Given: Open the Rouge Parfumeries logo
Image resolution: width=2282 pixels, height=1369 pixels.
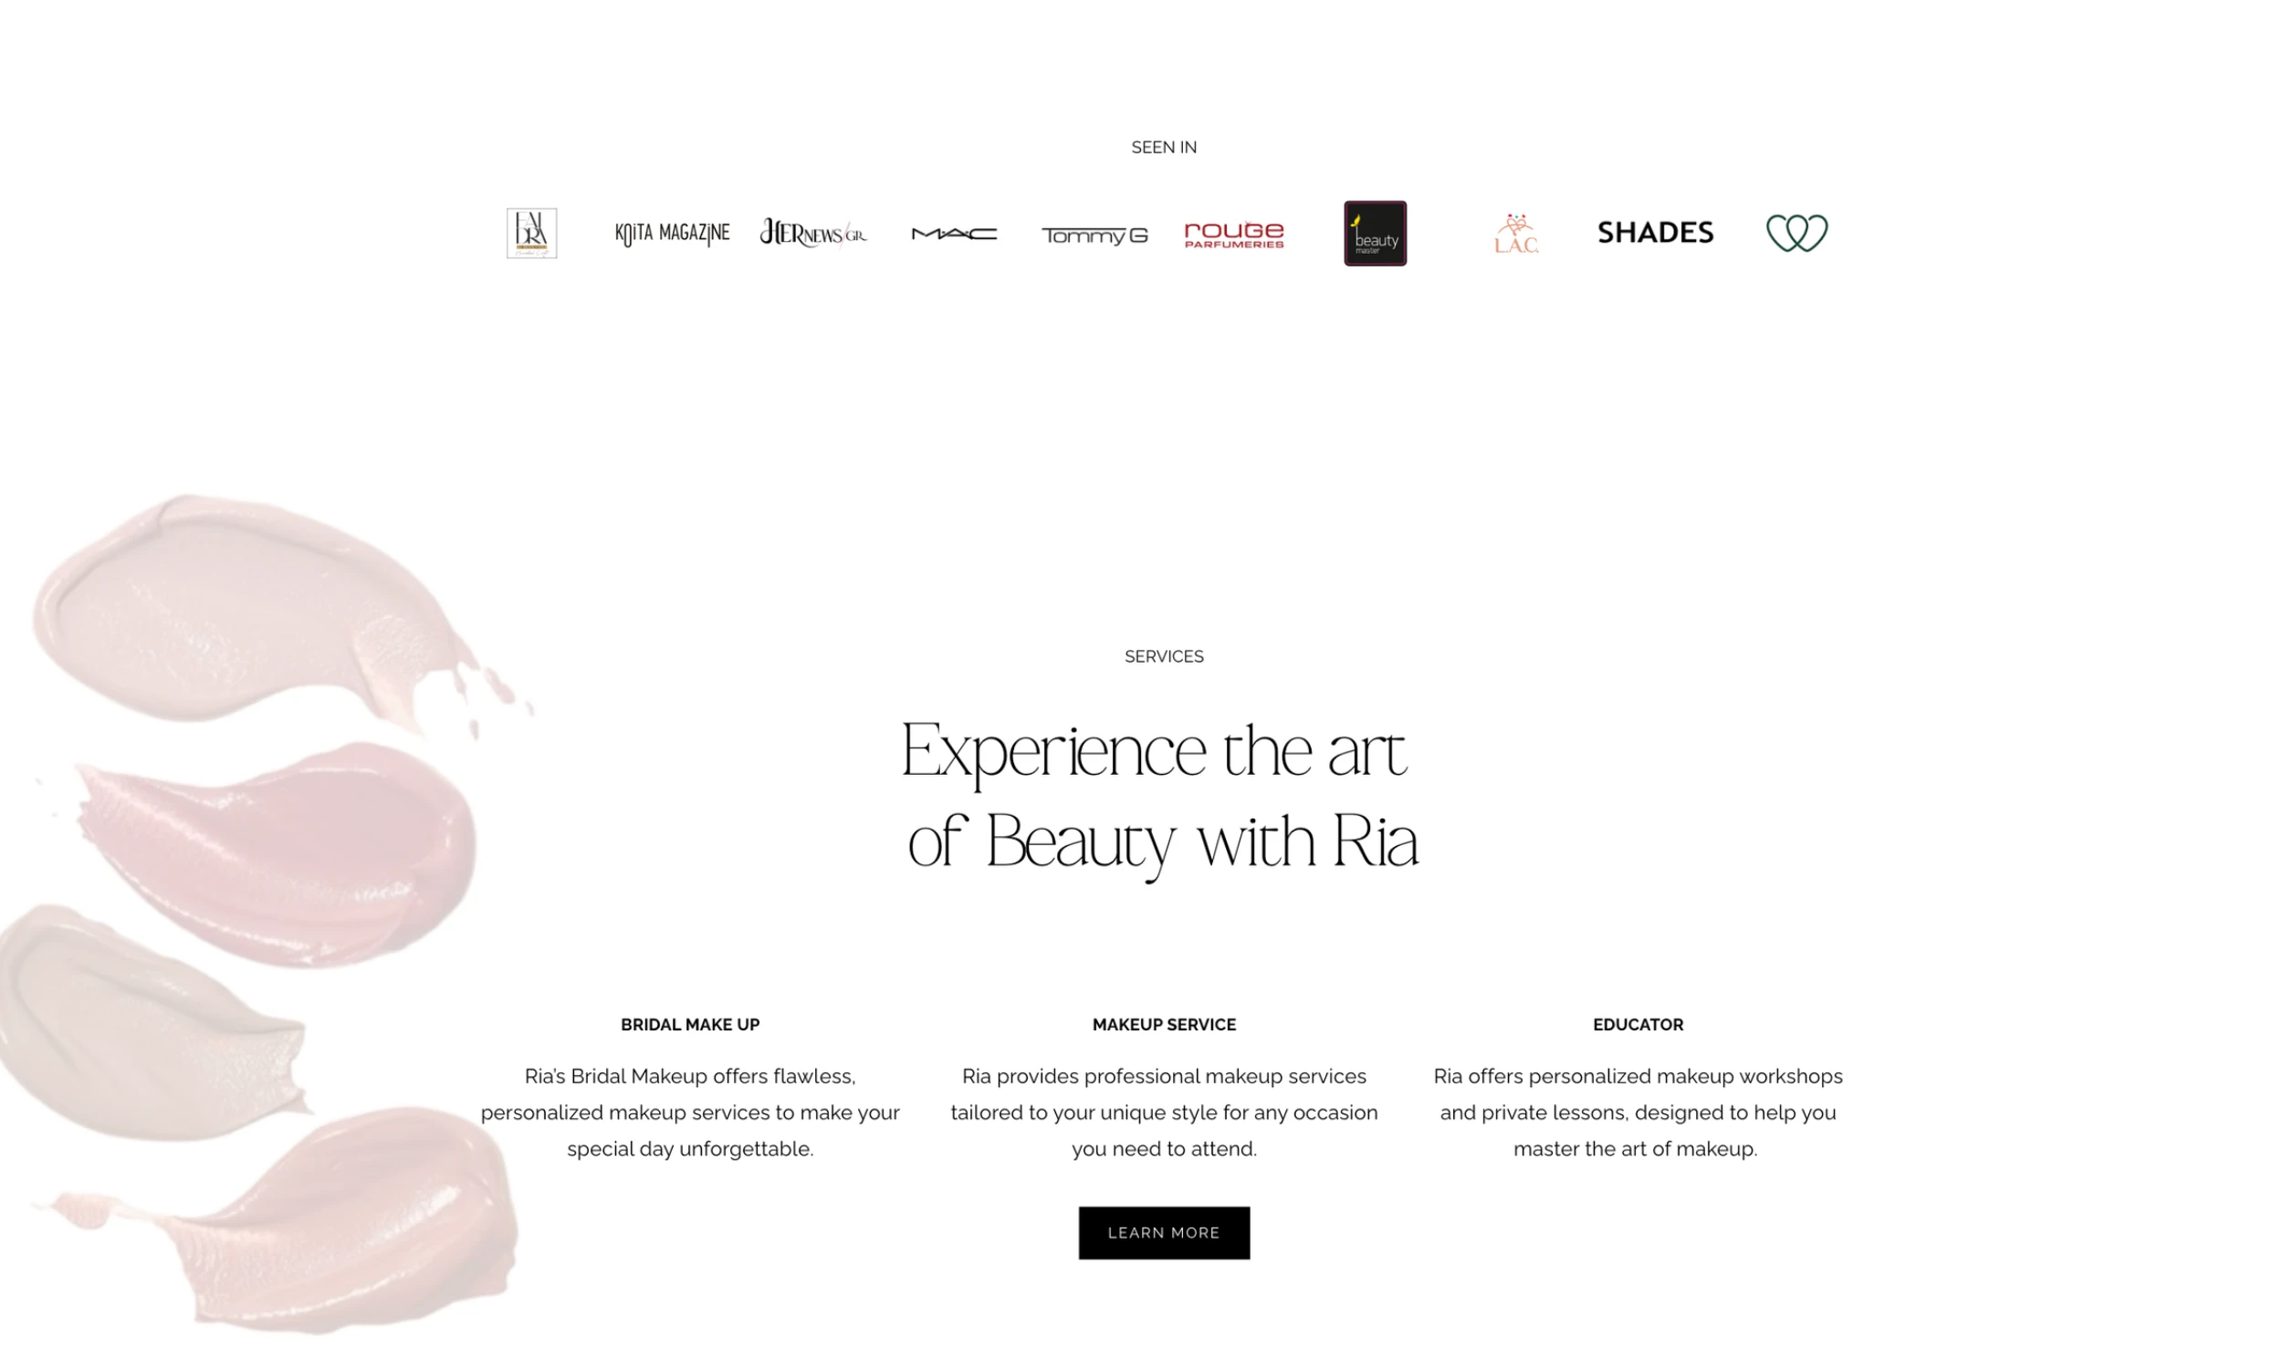Looking at the screenshot, I should pos(1234,235).
